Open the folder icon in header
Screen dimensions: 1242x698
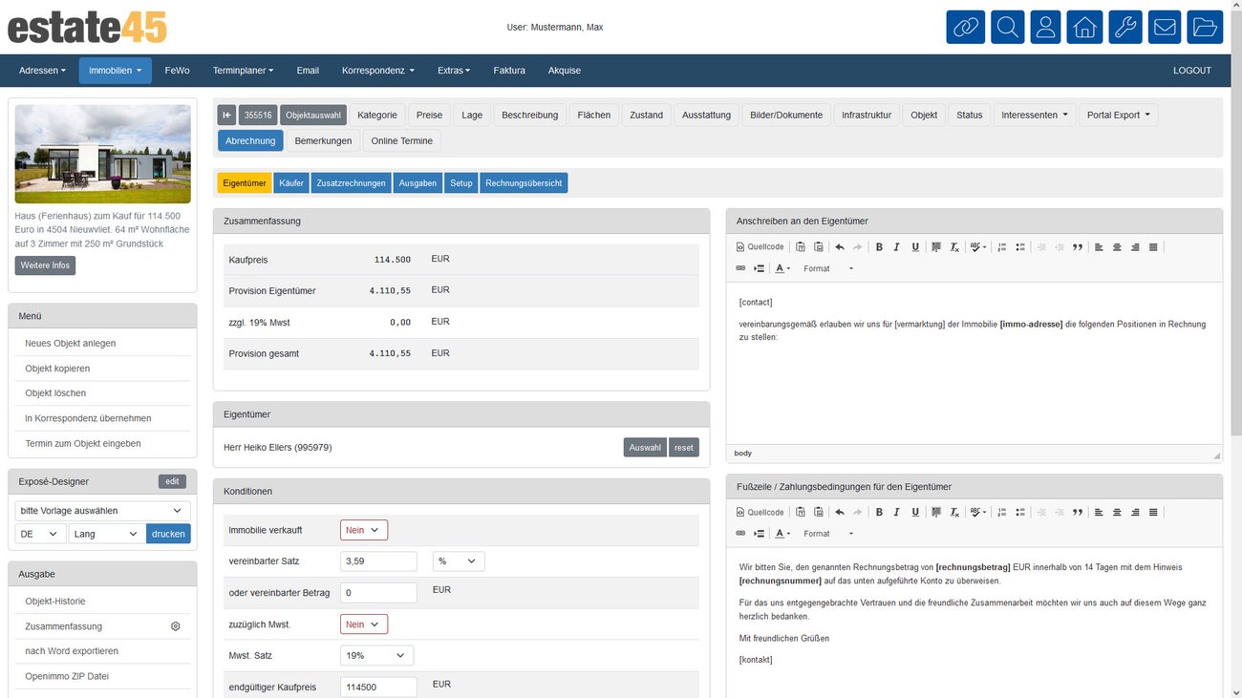1205,27
